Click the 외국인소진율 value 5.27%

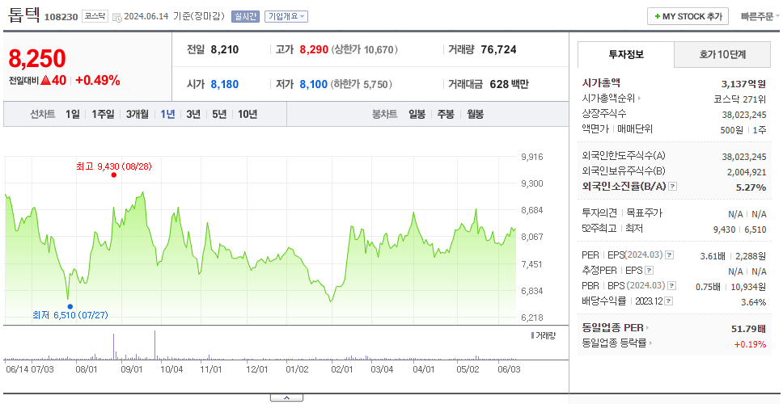point(751,187)
